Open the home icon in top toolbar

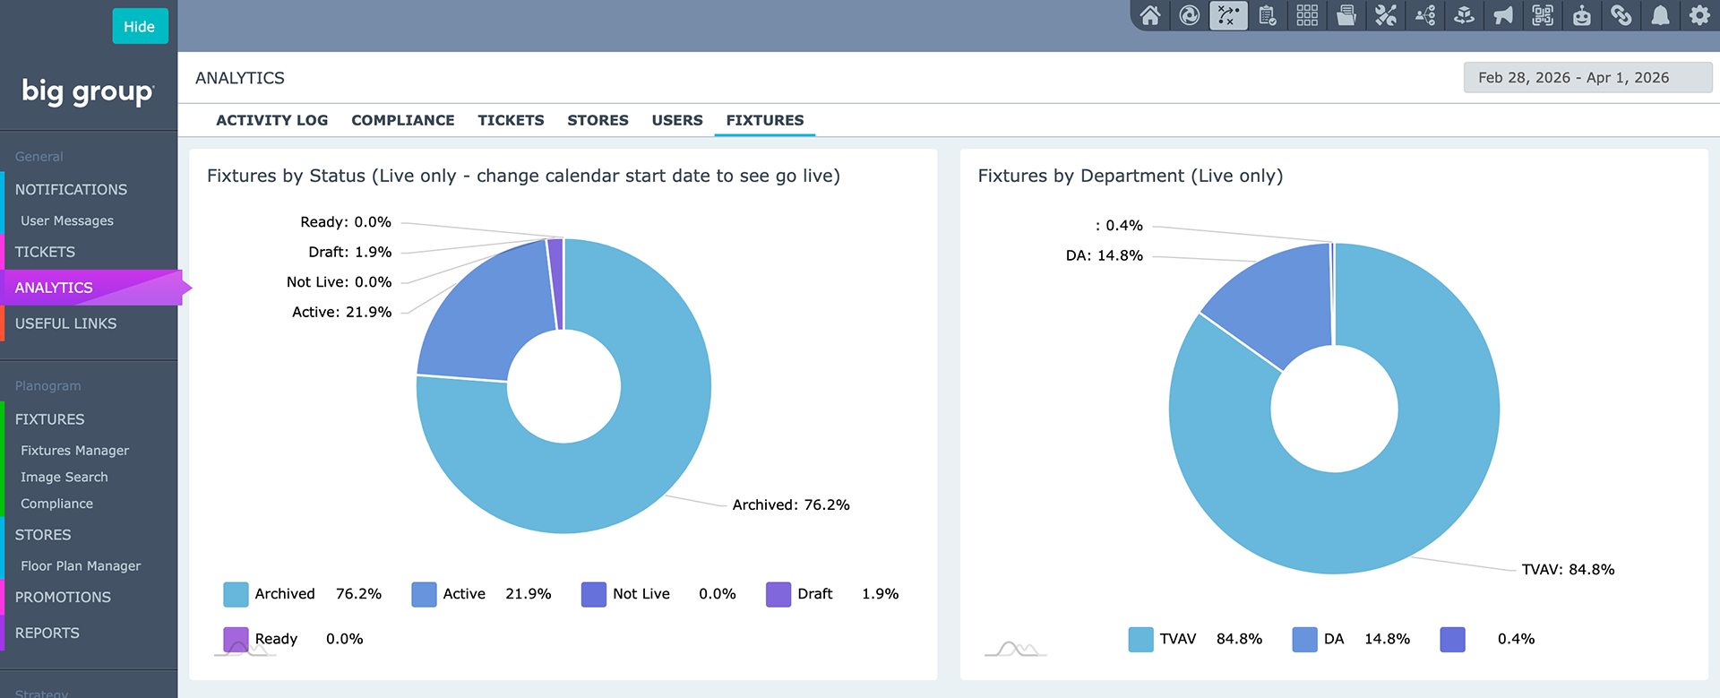point(1150,15)
